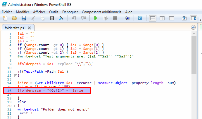This screenshot has height=119, width=202.
Task: Toggle script pane maximized layout
Action: point(172,18)
